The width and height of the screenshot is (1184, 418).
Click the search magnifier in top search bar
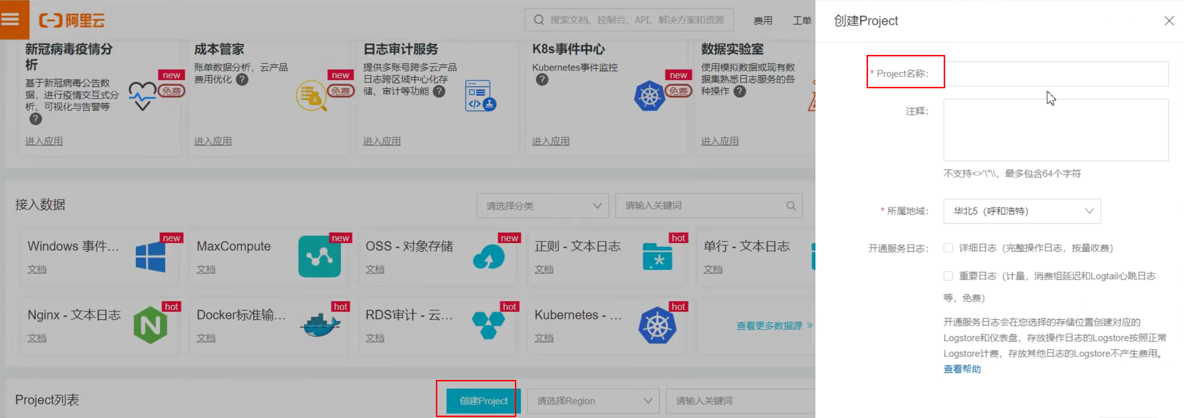point(539,20)
